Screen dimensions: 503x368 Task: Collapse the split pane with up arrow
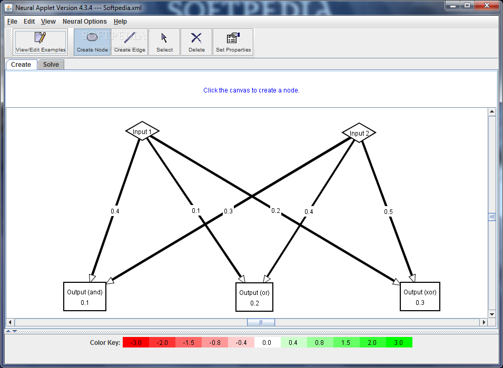tap(8, 331)
